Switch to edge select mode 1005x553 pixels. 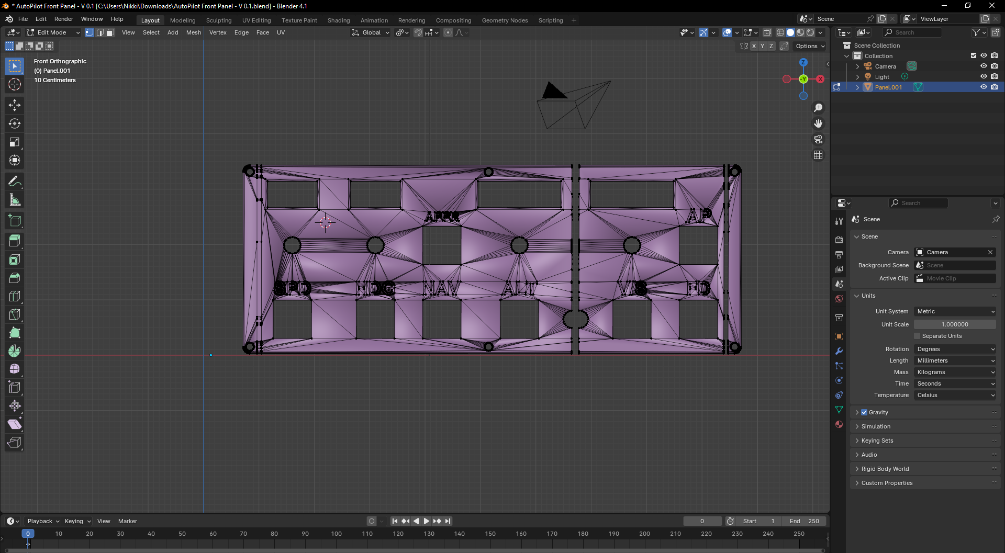click(x=100, y=32)
